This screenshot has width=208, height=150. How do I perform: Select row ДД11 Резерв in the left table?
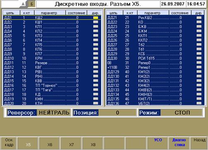tap(52, 63)
